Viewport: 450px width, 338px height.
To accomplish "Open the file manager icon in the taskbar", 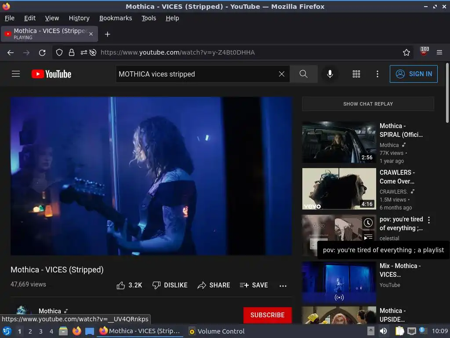I will pyautogui.click(x=63, y=331).
